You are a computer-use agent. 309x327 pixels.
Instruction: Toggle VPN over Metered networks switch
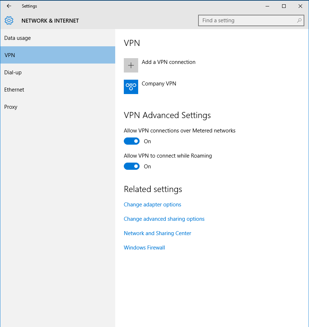coord(132,141)
